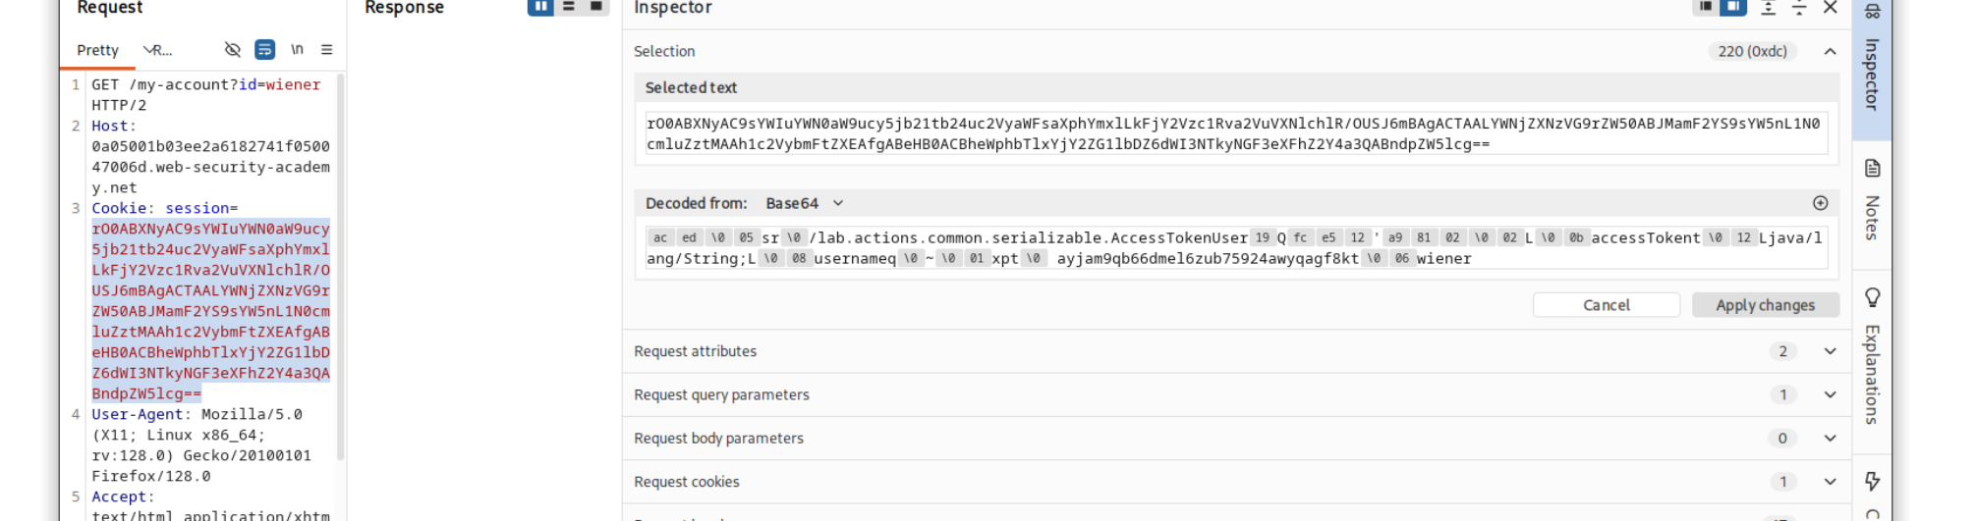Toggle line wrap icon in Request toolbar
The height and width of the screenshot is (521, 1976).
coord(264,50)
